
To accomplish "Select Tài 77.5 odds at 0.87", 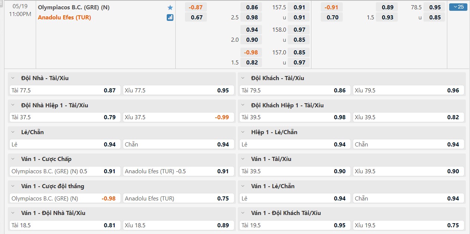I will click(65, 90).
